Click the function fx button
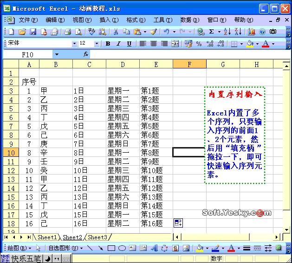Image resolution: width=292 pixels, height=263 pixels. pos(86,54)
